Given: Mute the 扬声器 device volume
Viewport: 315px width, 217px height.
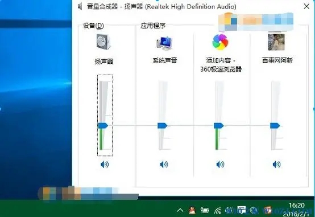Looking at the screenshot, I should (105, 165).
